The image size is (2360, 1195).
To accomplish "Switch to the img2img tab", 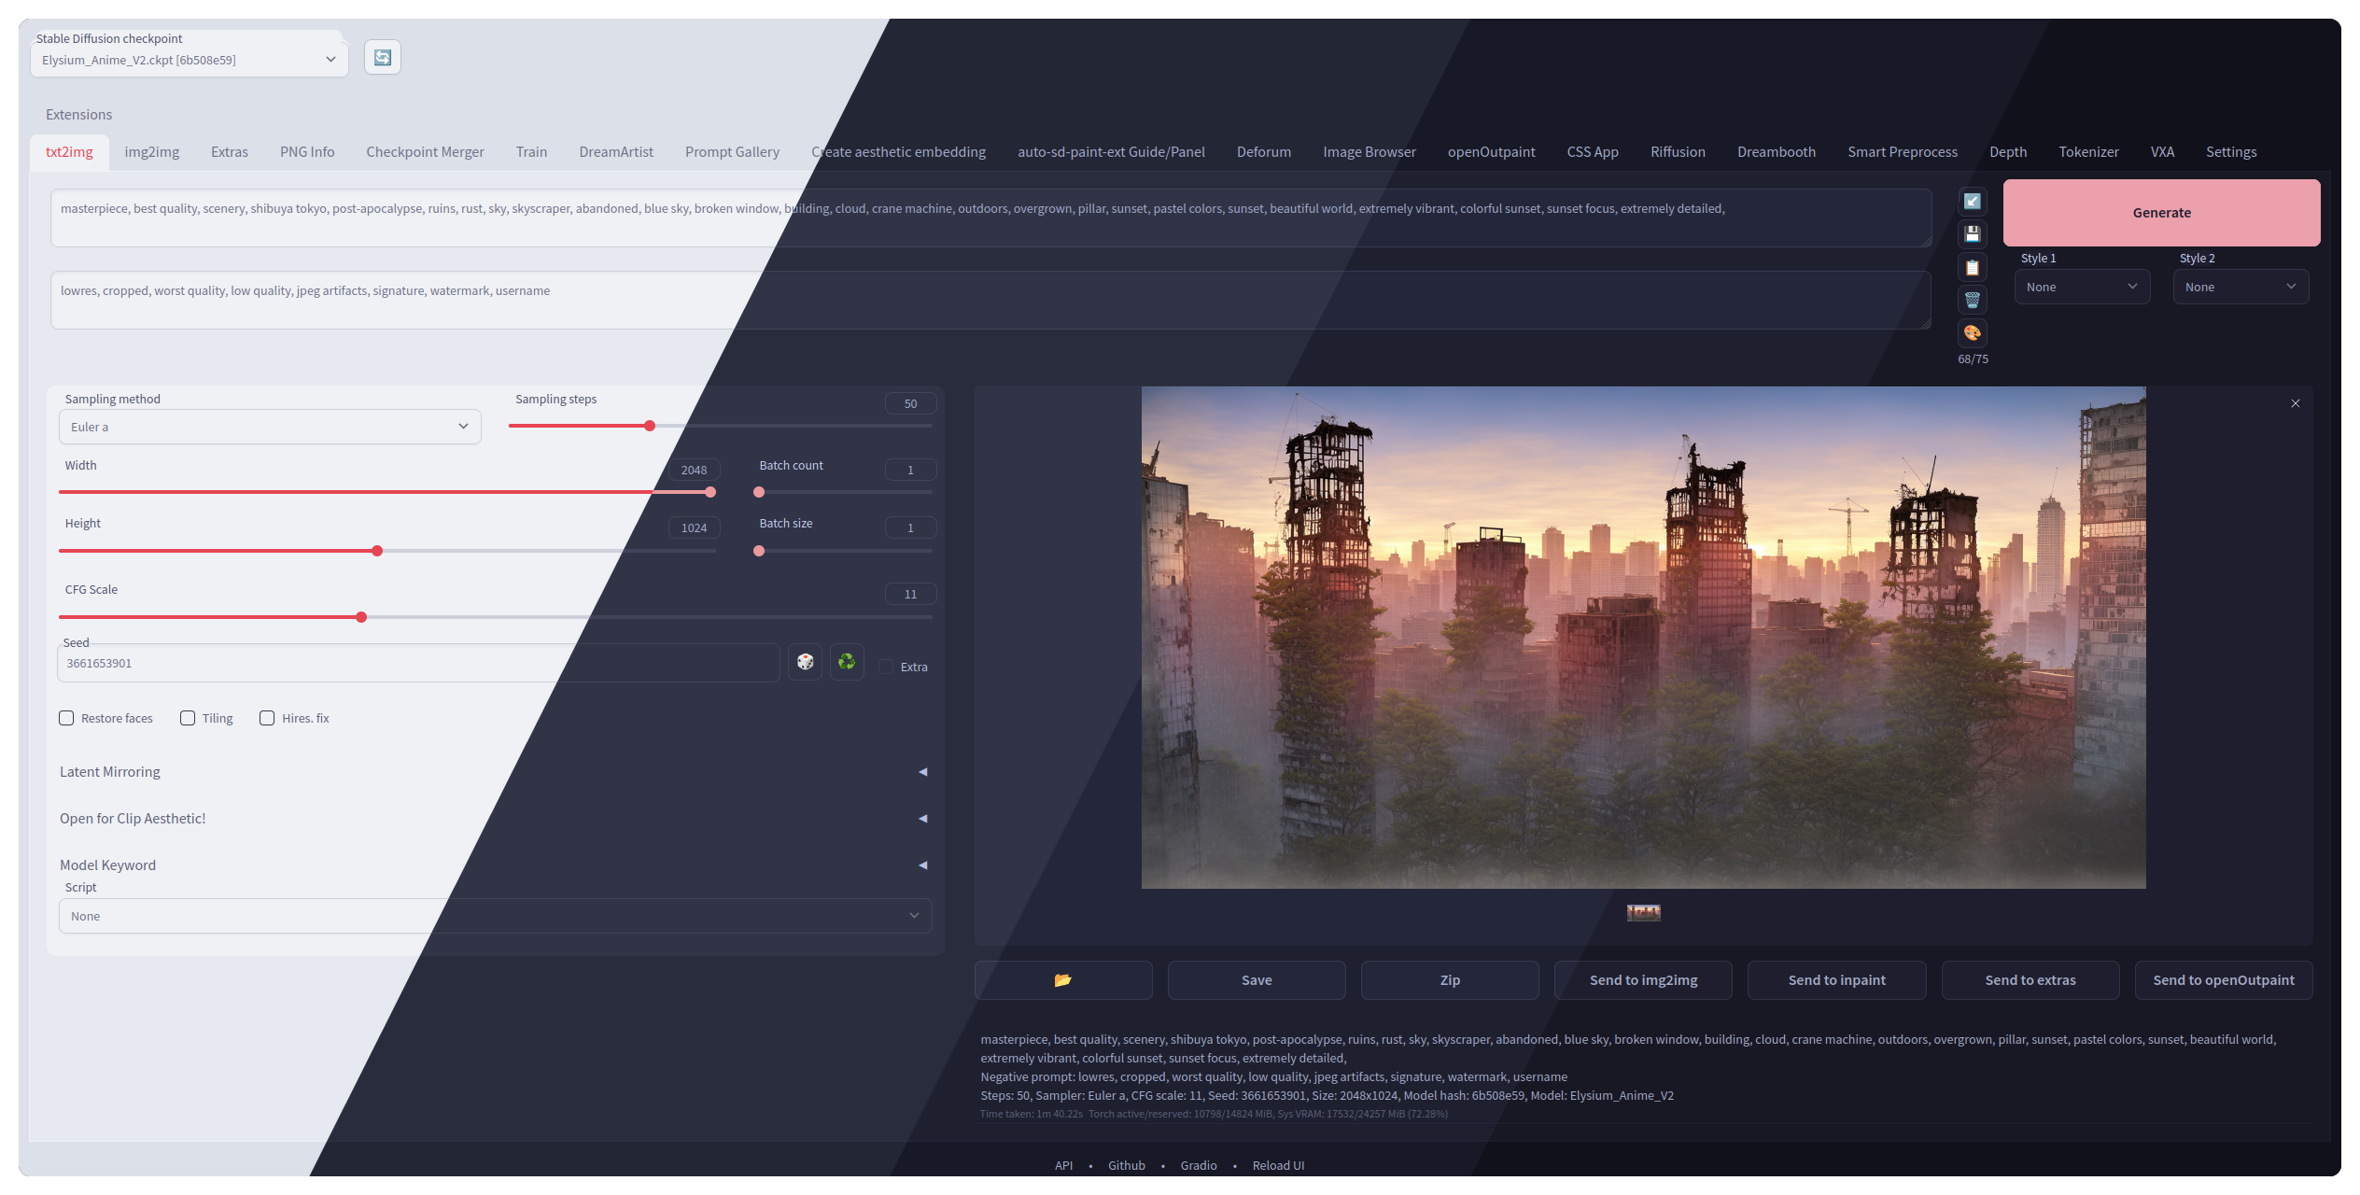I will pyautogui.click(x=152, y=151).
